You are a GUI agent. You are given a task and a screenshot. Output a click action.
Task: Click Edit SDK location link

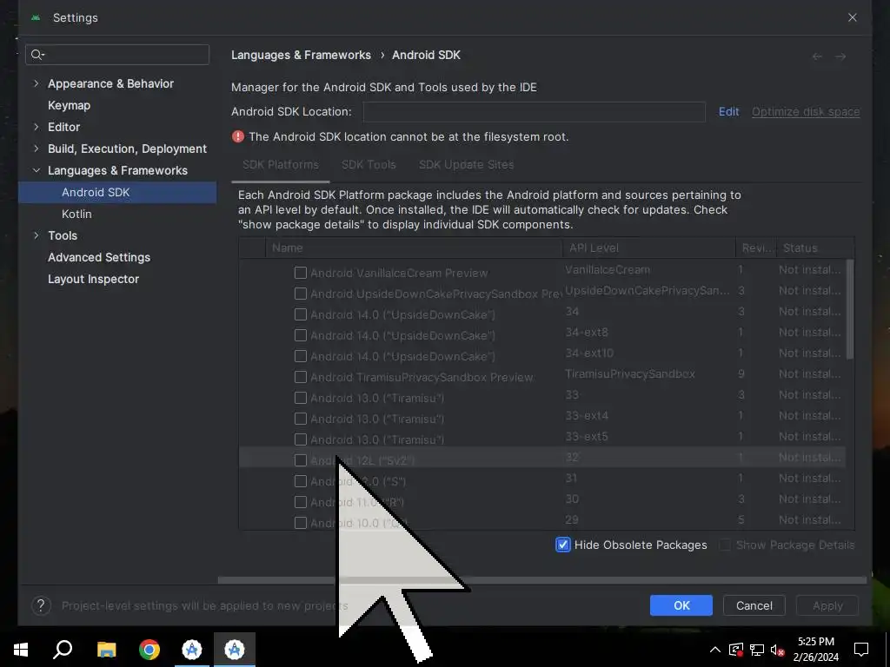point(729,112)
